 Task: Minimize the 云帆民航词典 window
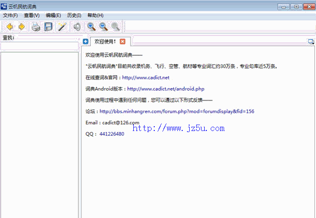(284, 6)
